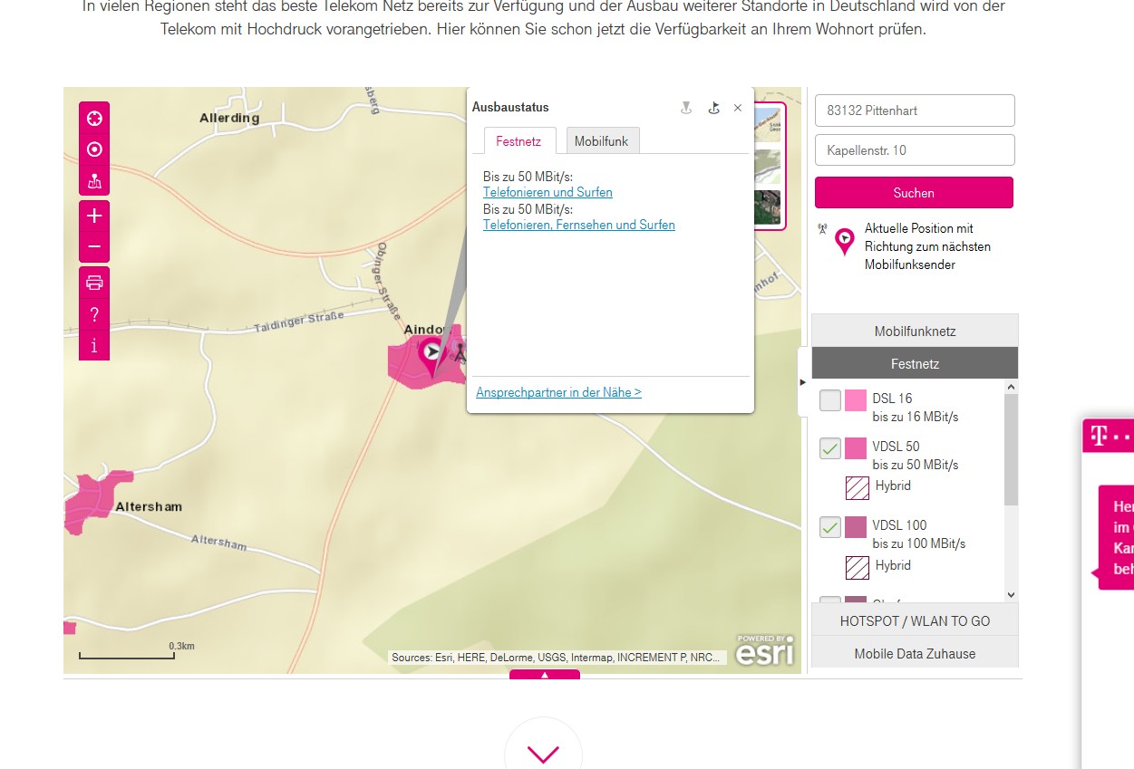Viewport: 1134px width, 769px height.
Task: Click the greyed pin icon in Ausbaustatus popup
Action: point(686,108)
